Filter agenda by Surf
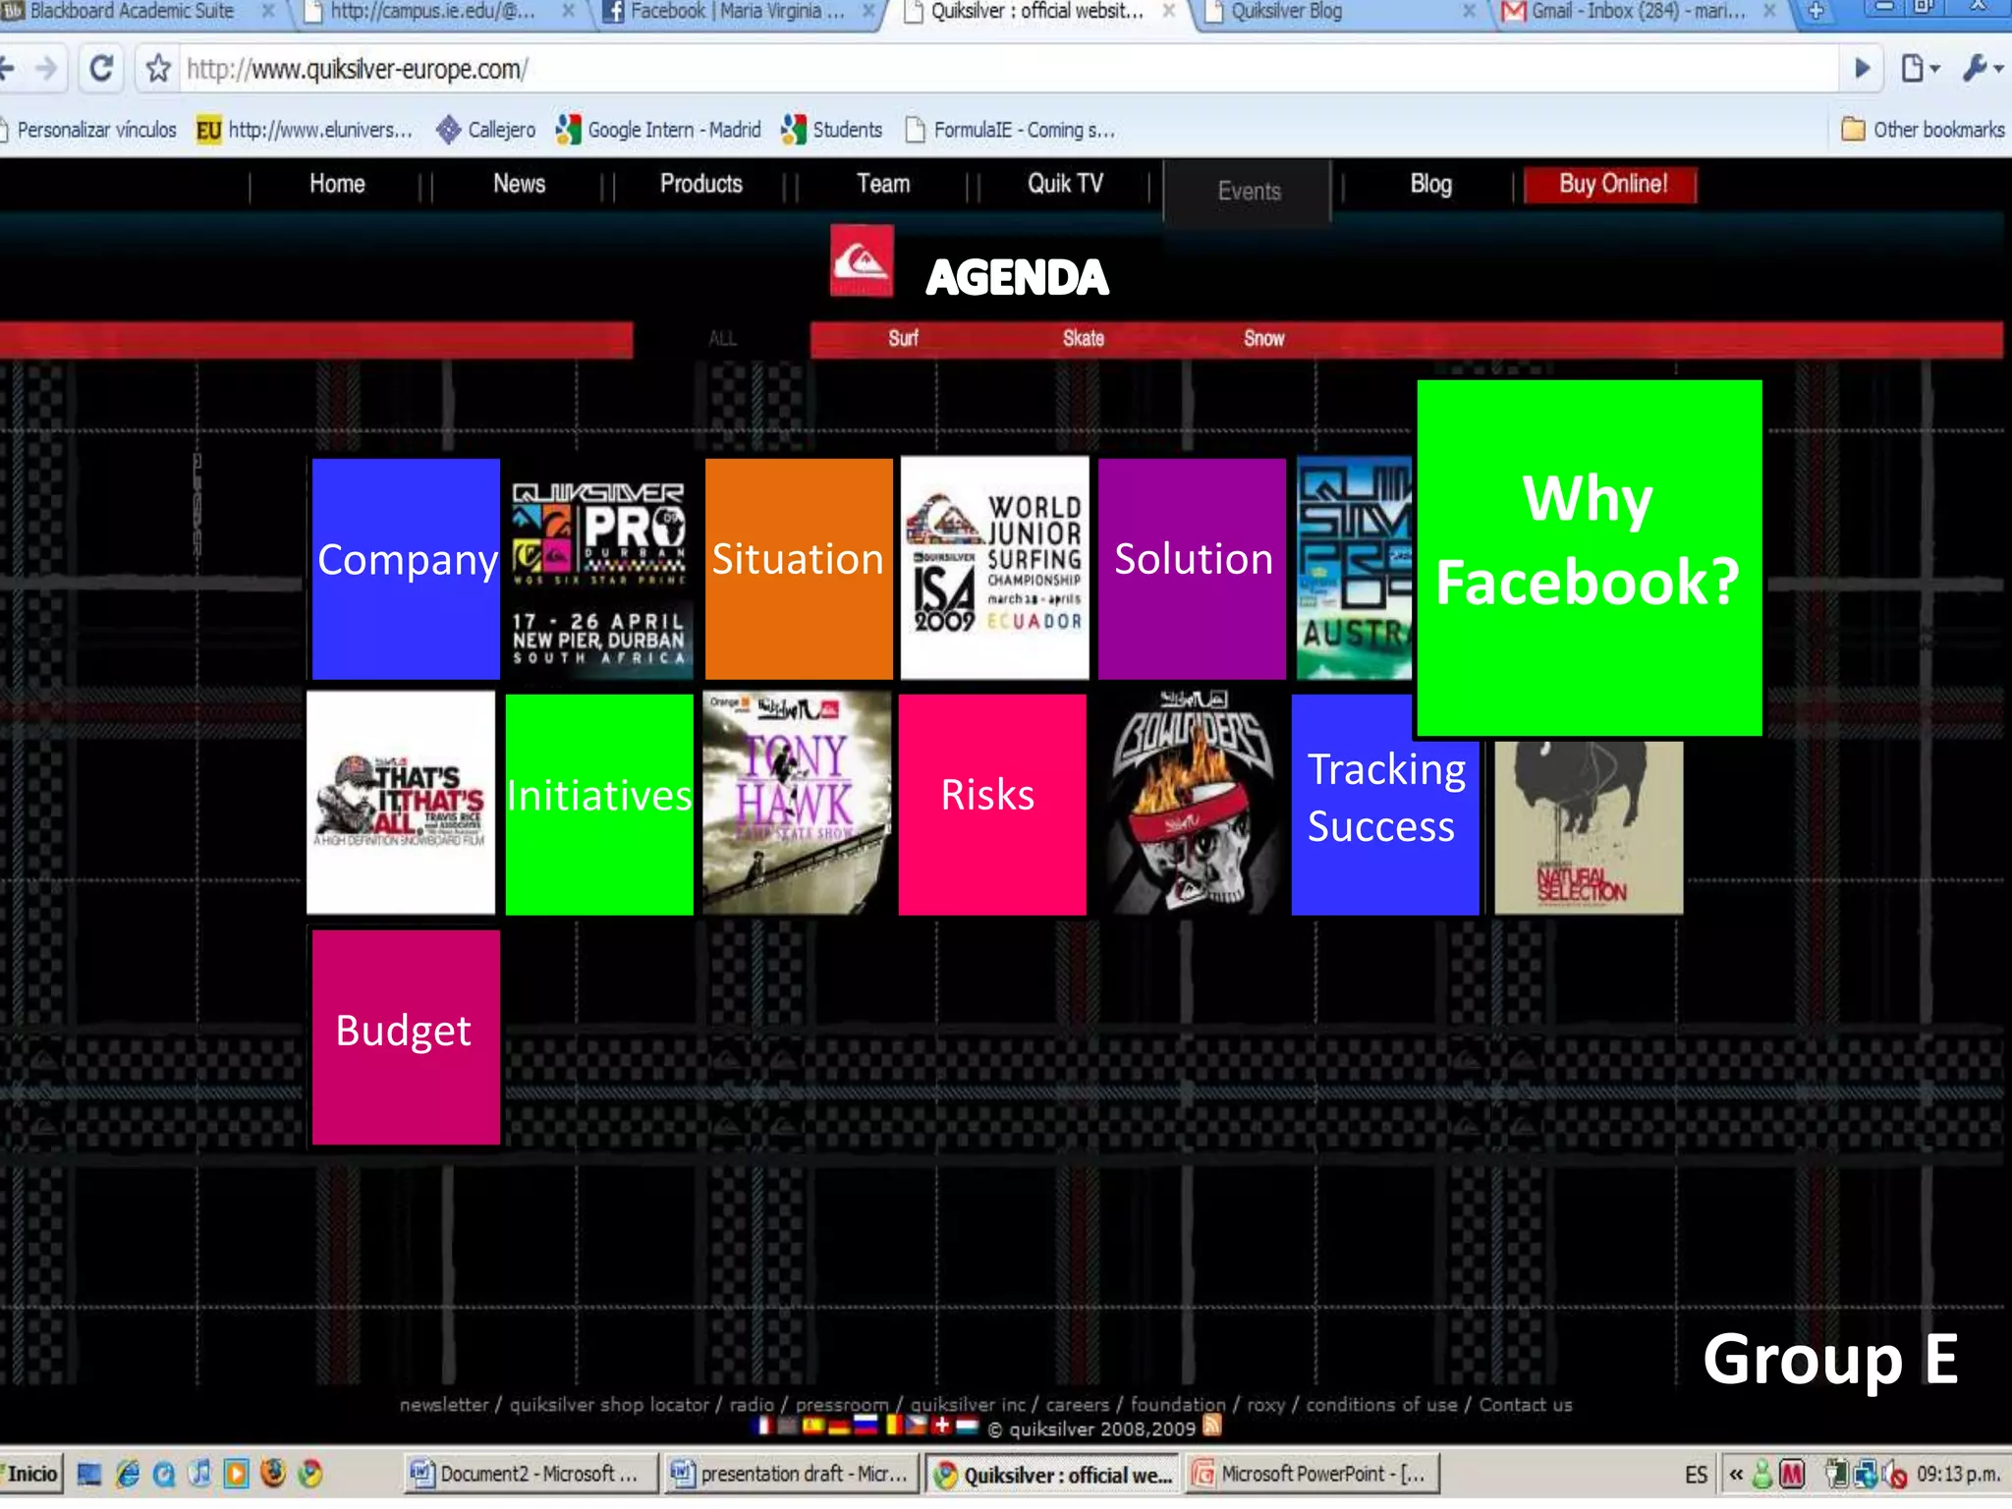 903,339
